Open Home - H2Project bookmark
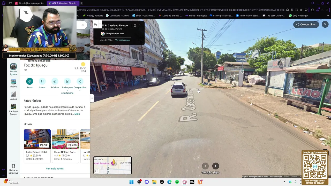Screen dimensions: 331x186 [196, 16]
